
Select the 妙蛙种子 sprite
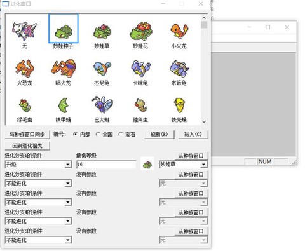click(64, 32)
